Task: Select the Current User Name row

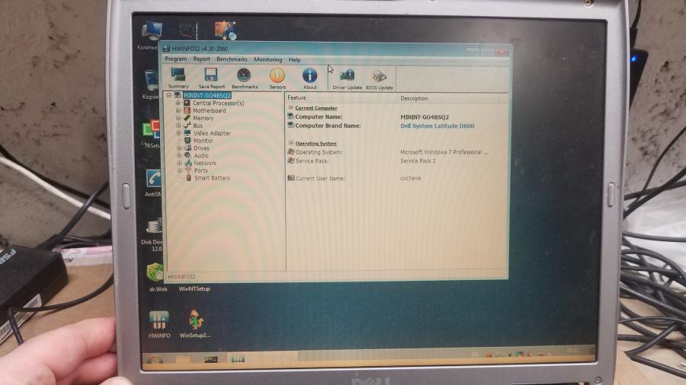Action: pyautogui.click(x=397, y=178)
